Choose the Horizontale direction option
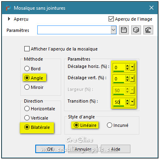This screenshot has width=160, height=160. (x=27, y=109)
